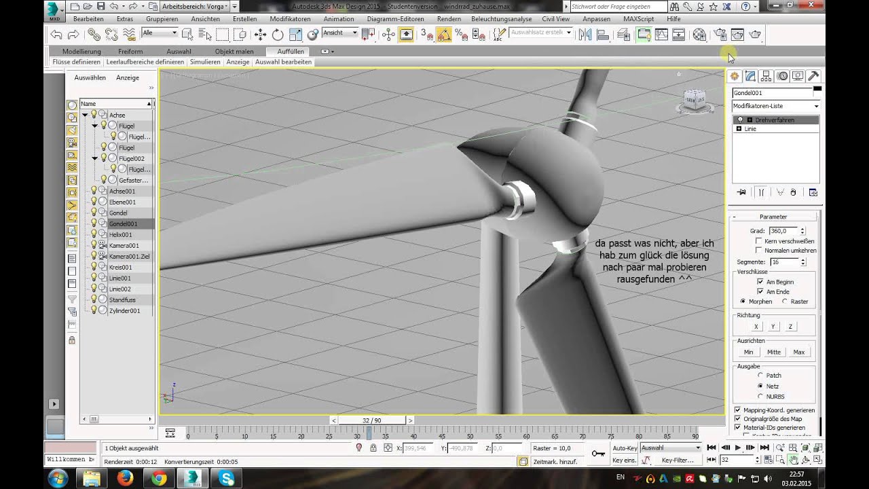Click Flüsse definieren button
Screen dimensions: 869x489
tap(76, 62)
